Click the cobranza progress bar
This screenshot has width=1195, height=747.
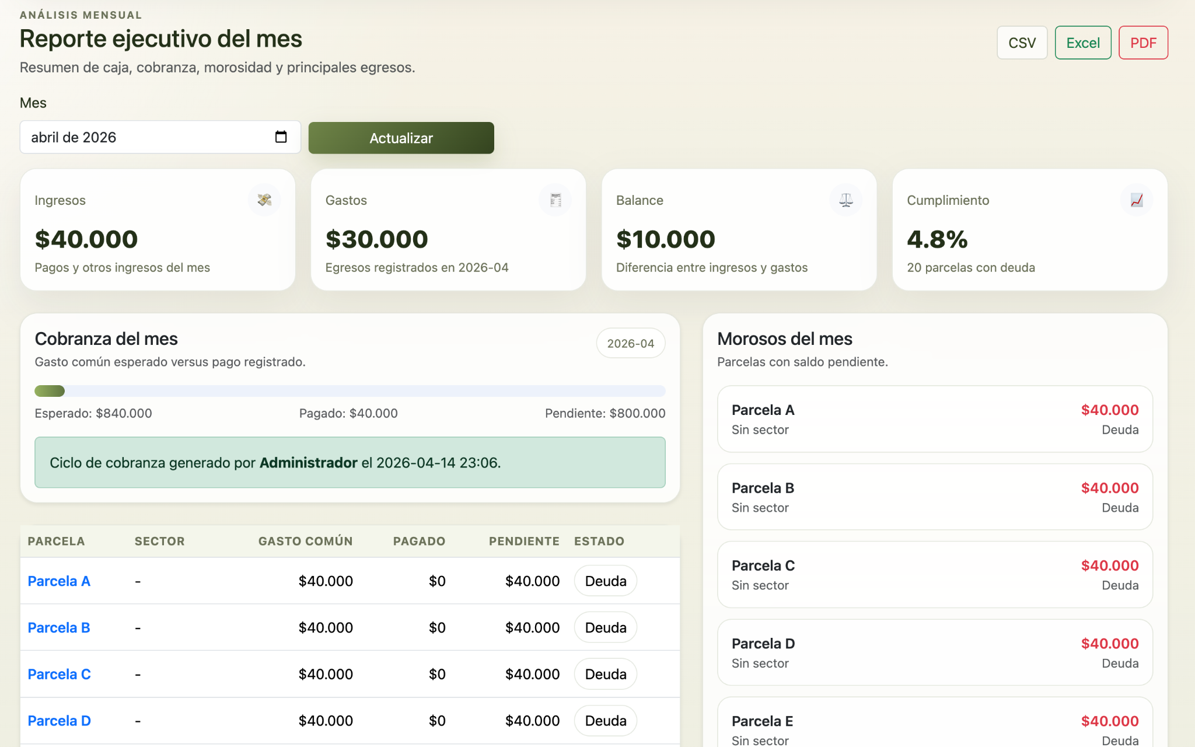tap(350, 391)
